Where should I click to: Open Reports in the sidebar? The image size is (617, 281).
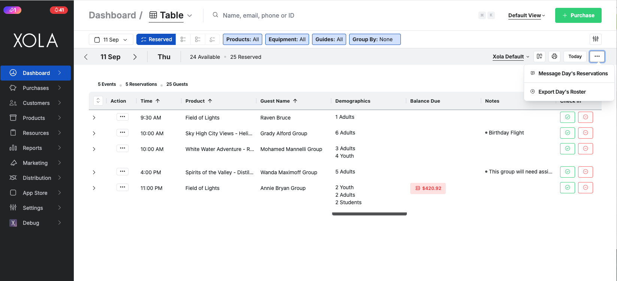tap(36, 148)
